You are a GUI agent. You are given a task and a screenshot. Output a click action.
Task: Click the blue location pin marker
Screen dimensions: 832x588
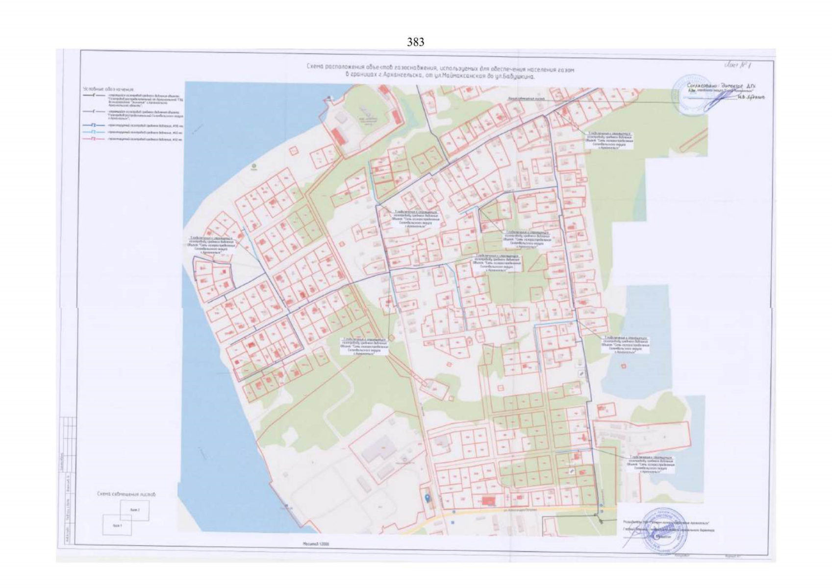coord(427,498)
